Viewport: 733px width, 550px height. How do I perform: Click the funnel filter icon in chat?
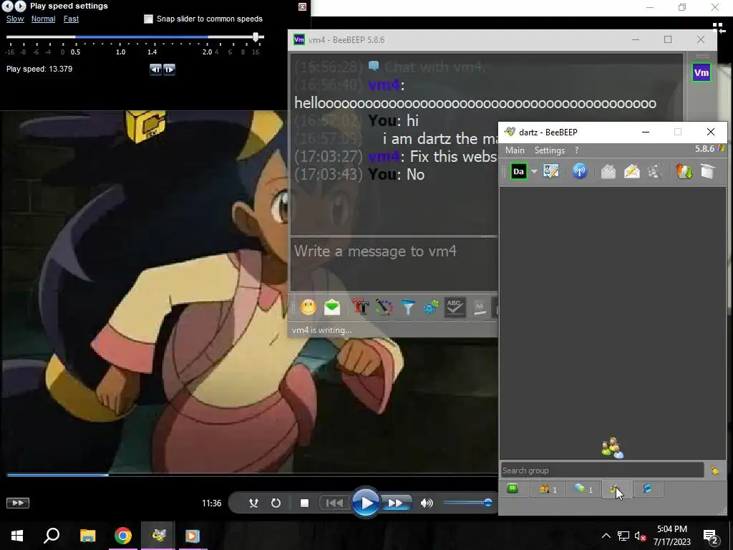[x=407, y=307]
